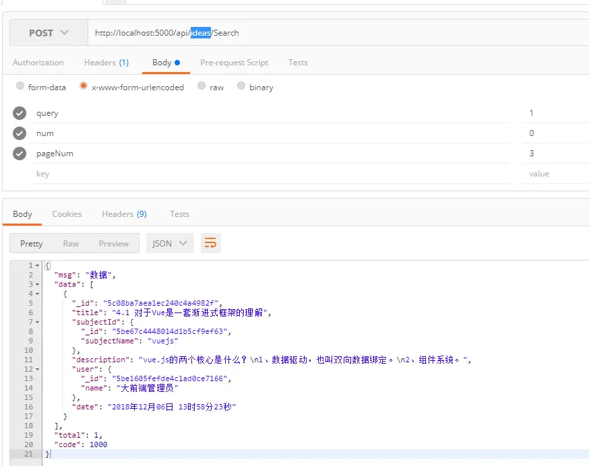
Task: Open the request Tests tab
Action: pyautogui.click(x=298, y=63)
